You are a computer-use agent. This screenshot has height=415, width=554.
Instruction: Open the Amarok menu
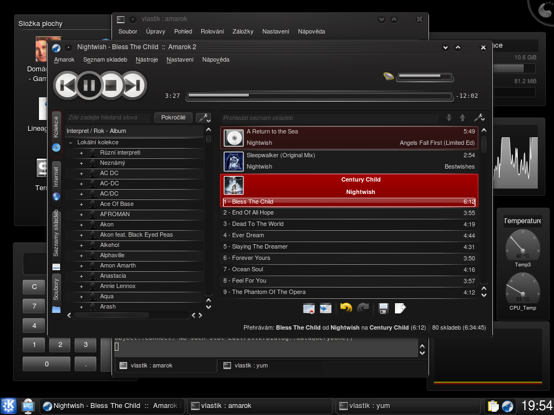pos(64,59)
